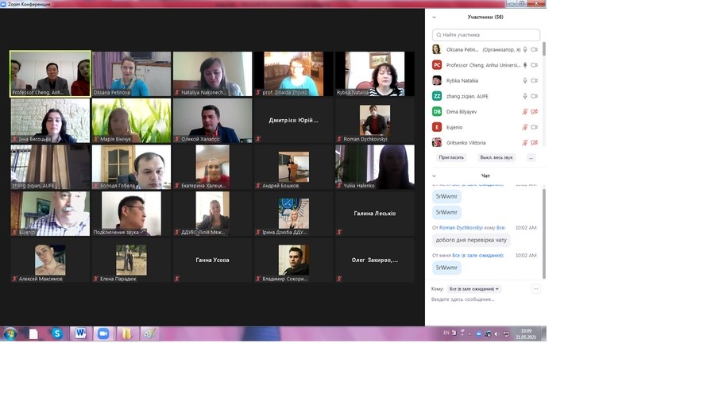Unmute Gritsenko Viktoria in the participants list
The image size is (715, 405).
pos(525,143)
